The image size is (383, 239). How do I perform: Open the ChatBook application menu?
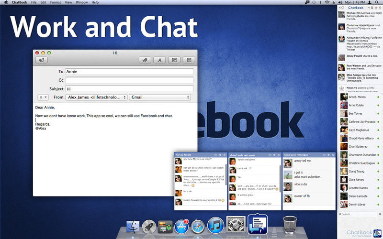click(x=19, y=2)
